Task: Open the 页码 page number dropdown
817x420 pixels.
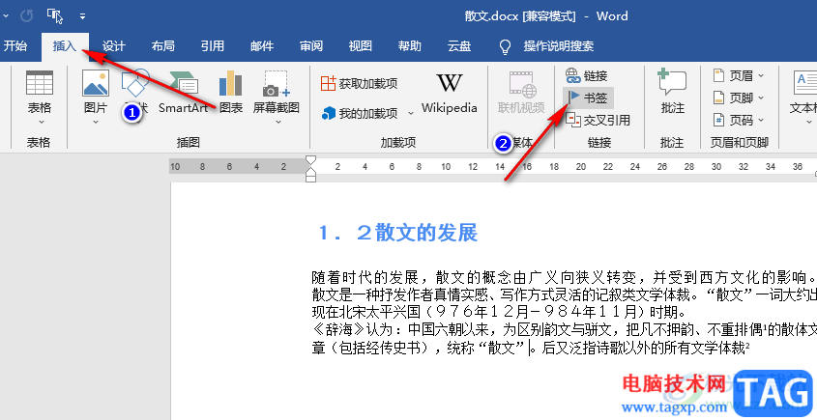Action: click(x=739, y=121)
